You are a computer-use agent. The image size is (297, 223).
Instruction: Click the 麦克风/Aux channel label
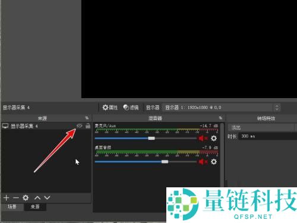click(x=105, y=126)
